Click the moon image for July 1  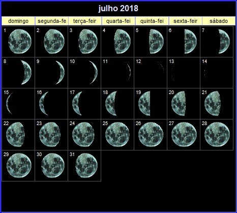tap(20, 42)
